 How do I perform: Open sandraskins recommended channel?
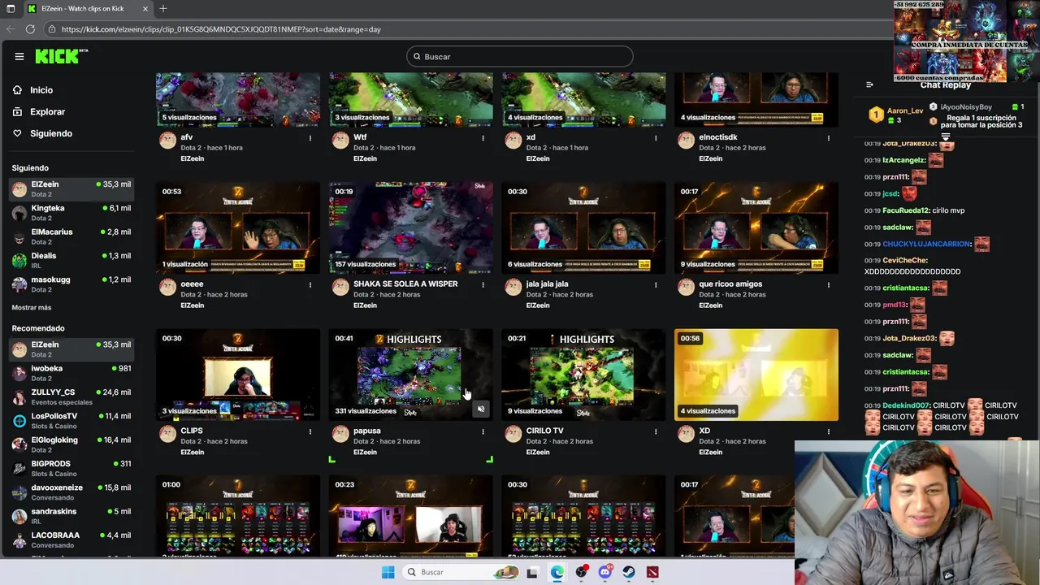pos(71,515)
